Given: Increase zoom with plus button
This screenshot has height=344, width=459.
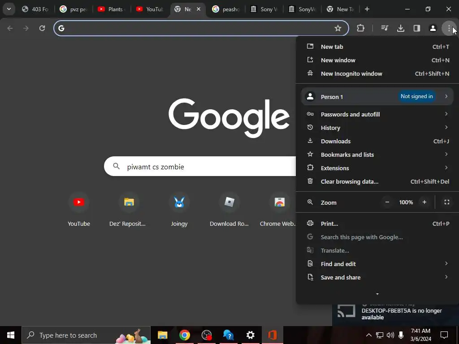Looking at the screenshot, I should coord(424,202).
